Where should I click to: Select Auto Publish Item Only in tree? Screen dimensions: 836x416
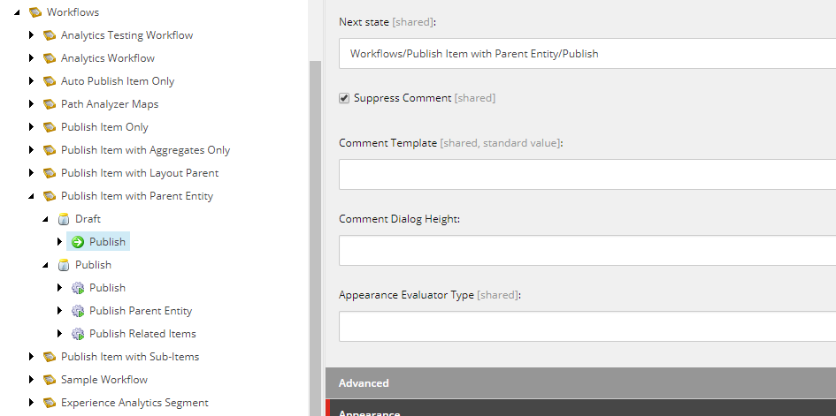tap(118, 81)
